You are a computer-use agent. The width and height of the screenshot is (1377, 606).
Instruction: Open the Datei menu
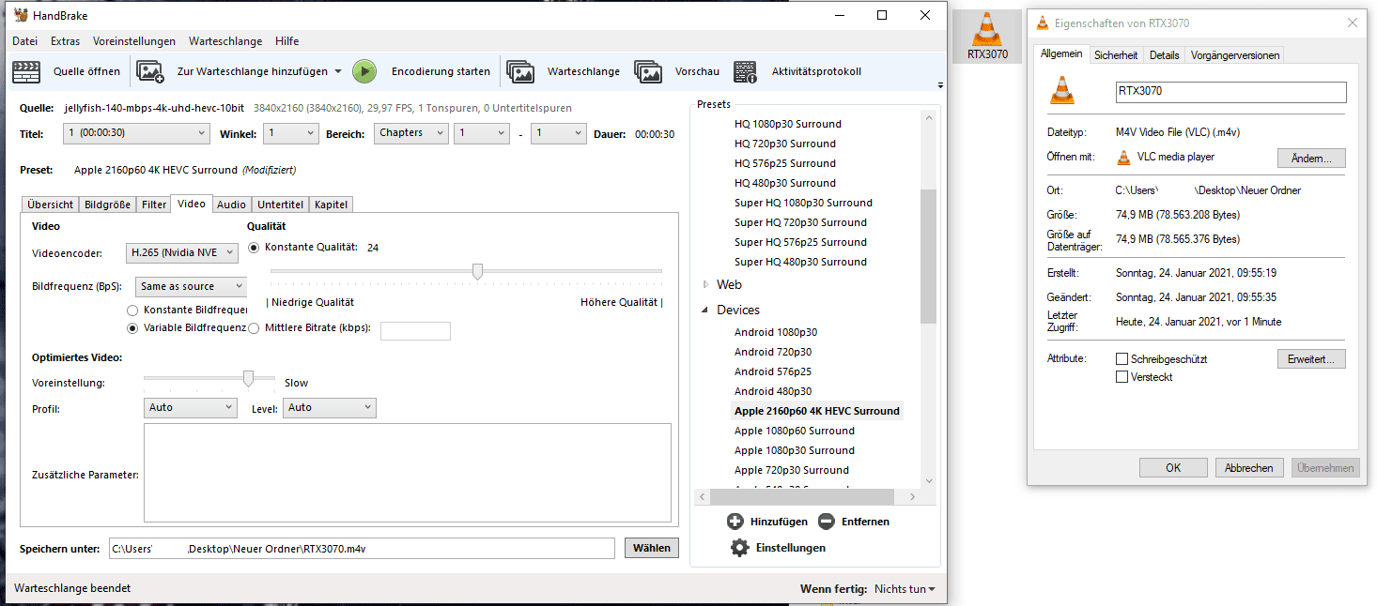point(25,41)
